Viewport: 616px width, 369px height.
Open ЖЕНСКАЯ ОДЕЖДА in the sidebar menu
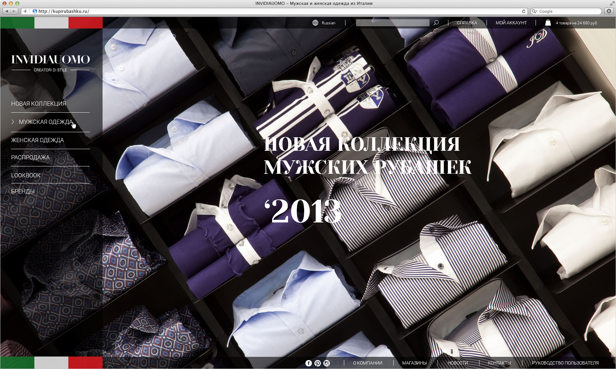pyautogui.click(x=37, y=140)
